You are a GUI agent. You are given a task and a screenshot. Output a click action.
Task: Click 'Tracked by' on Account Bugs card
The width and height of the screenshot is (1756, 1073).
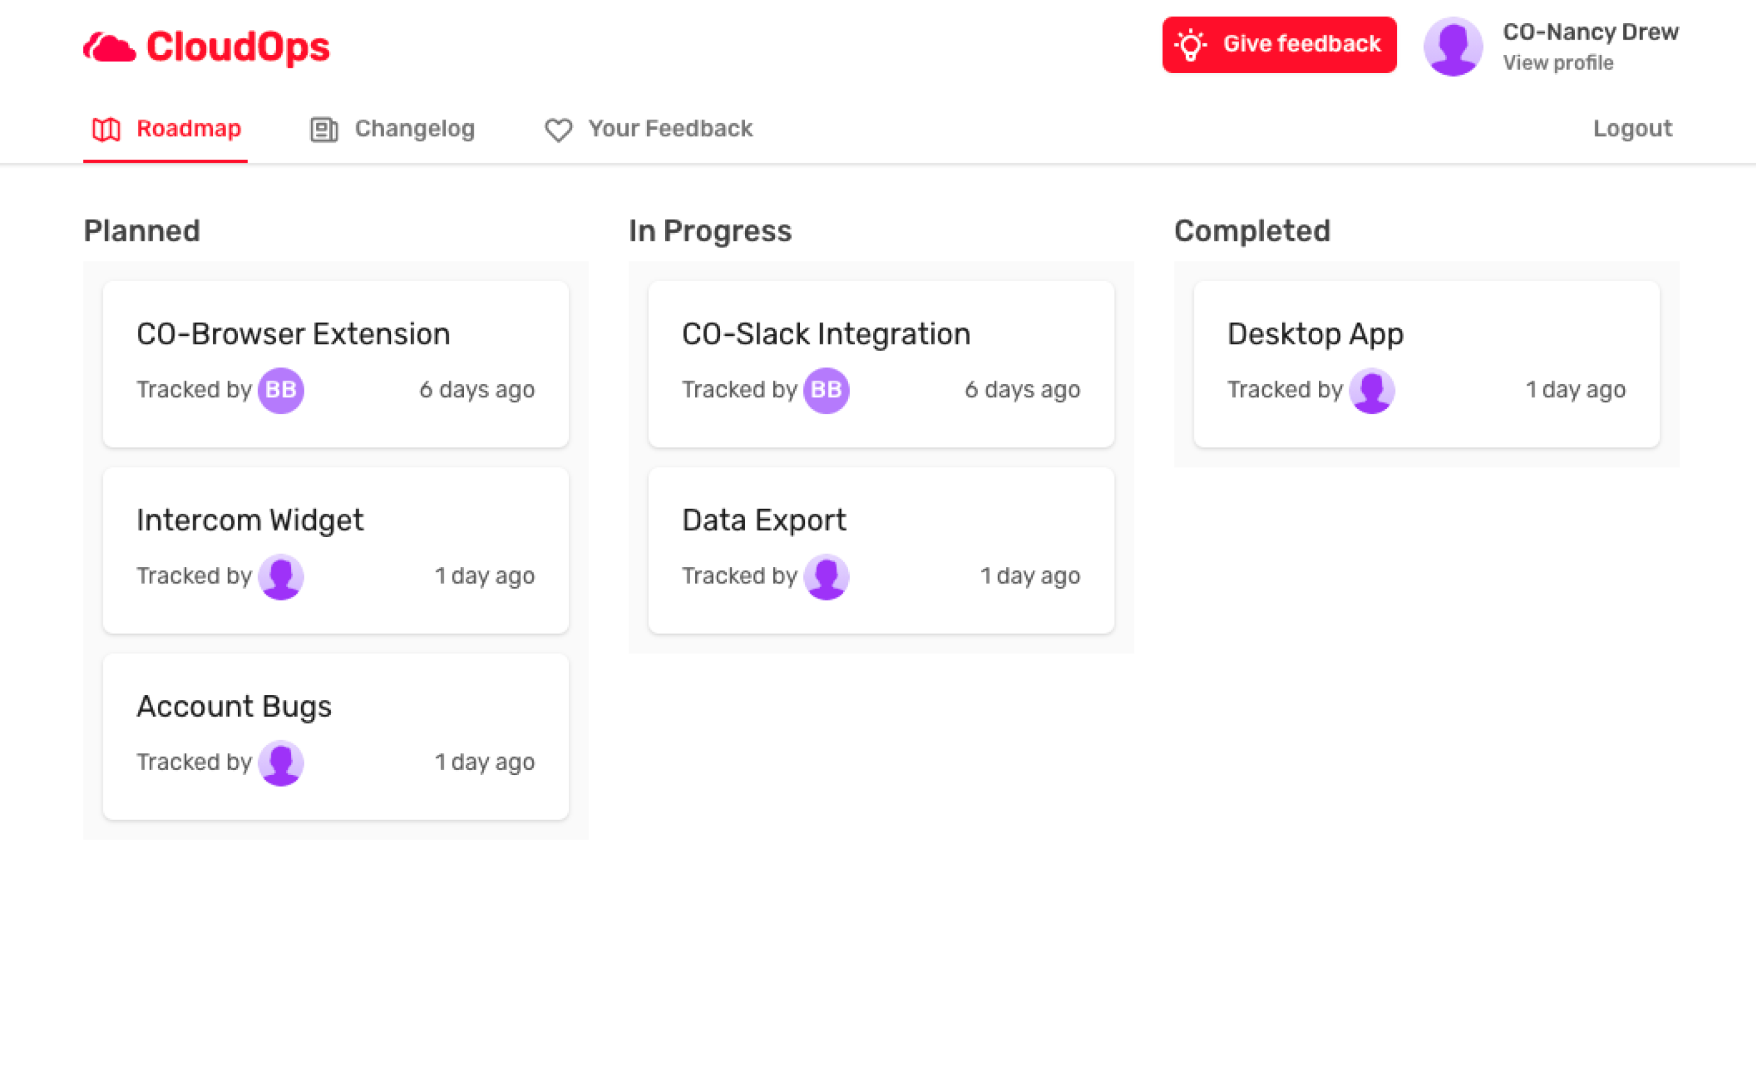tap(194, 761)
